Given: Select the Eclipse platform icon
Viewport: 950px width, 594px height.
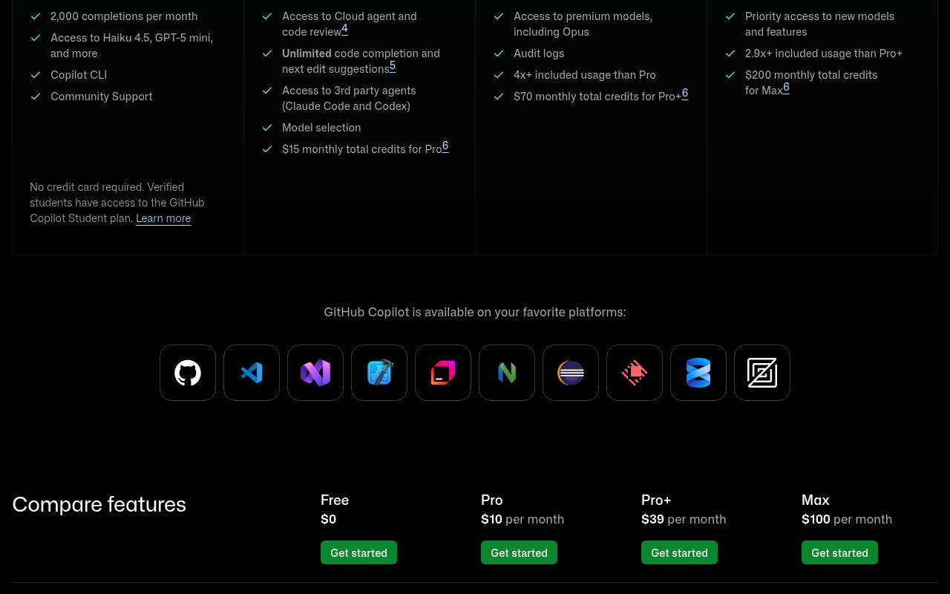Looking at the screenshot, I should 571,373.
